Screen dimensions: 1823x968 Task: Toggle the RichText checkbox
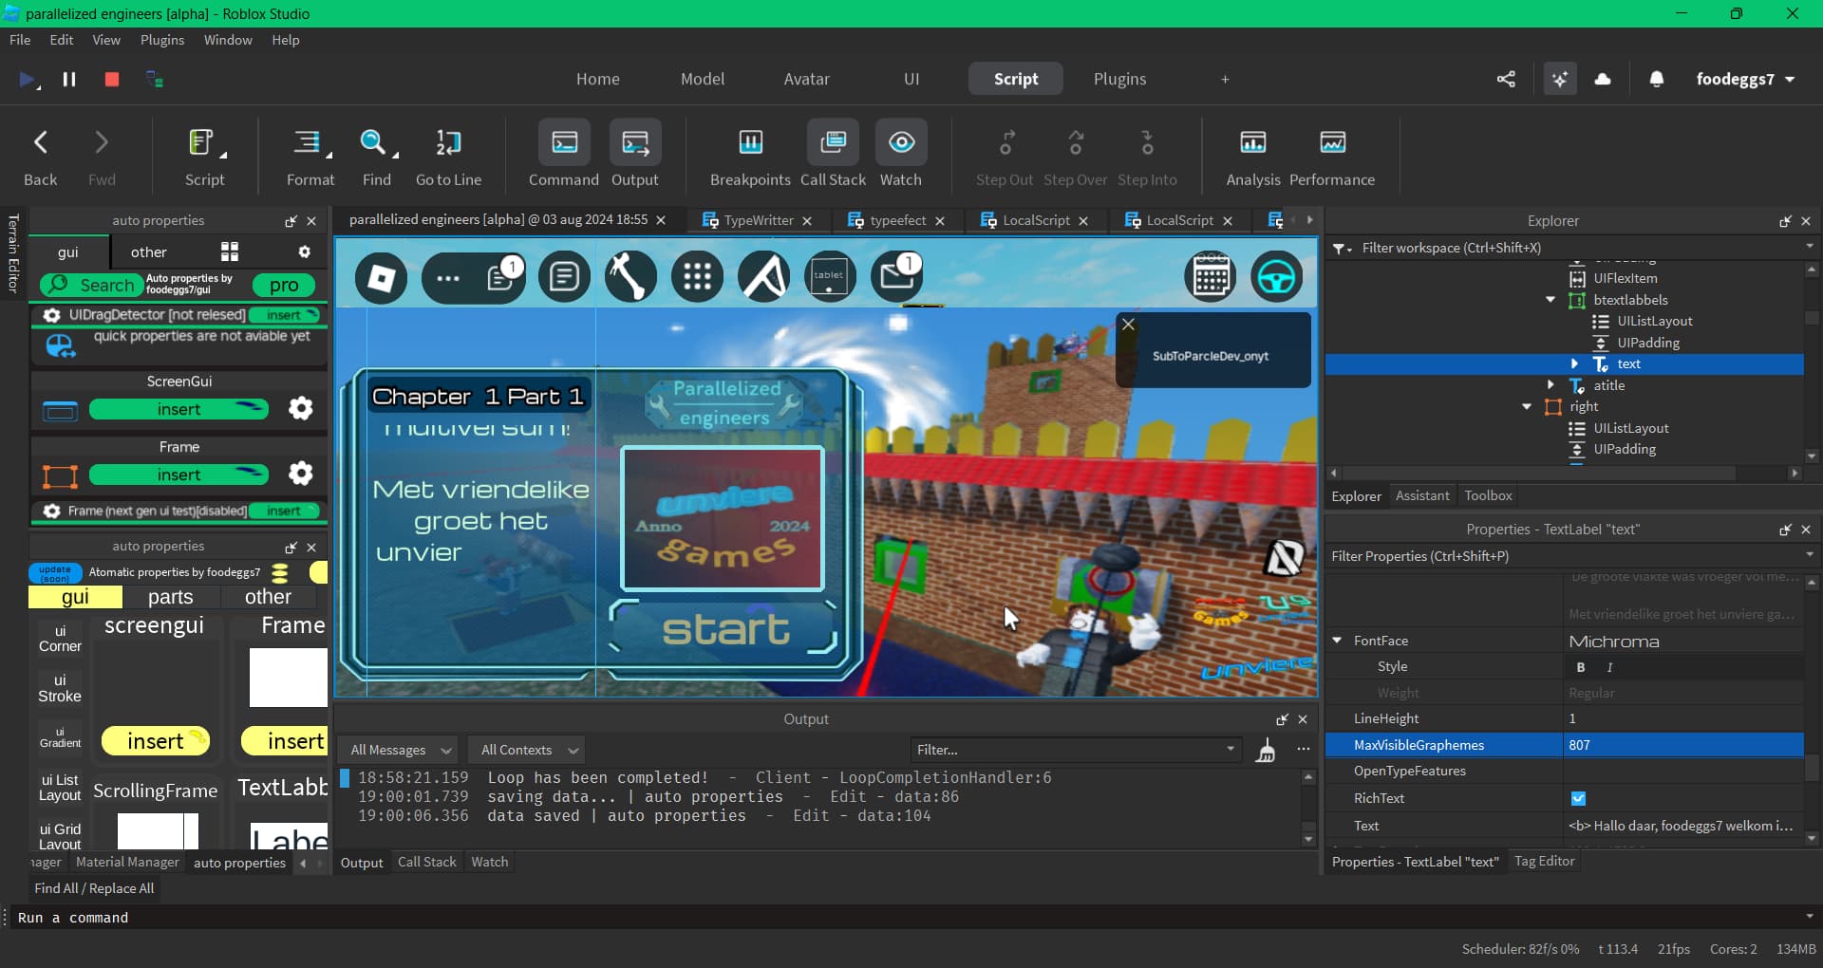tap(1578, 799)
